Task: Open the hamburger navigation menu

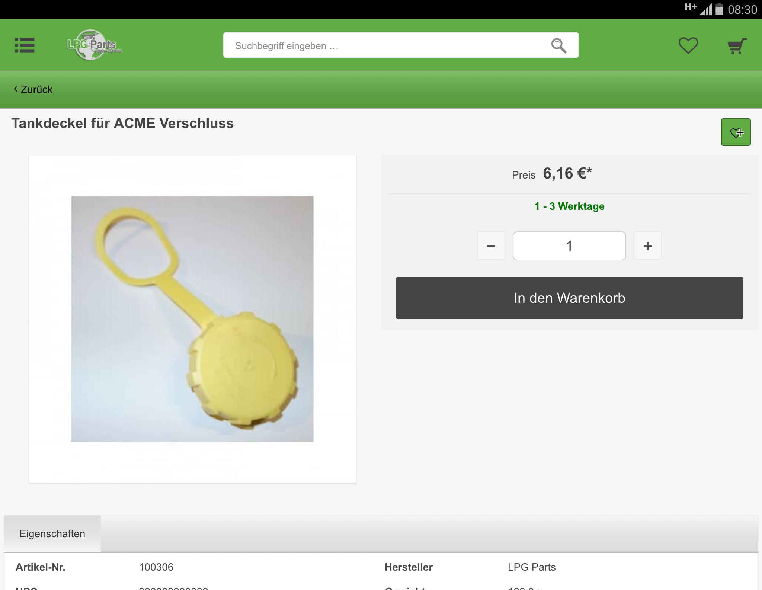Action: 25,45
